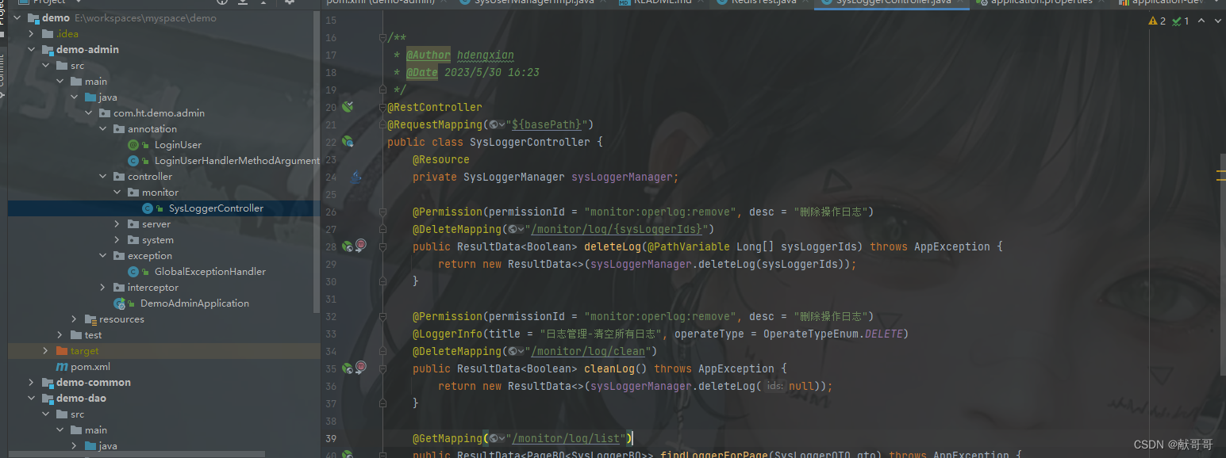Collapse the demo root project node
Image resolution: width=1226 pixels, height=458 pixels.
pos(17,18)
